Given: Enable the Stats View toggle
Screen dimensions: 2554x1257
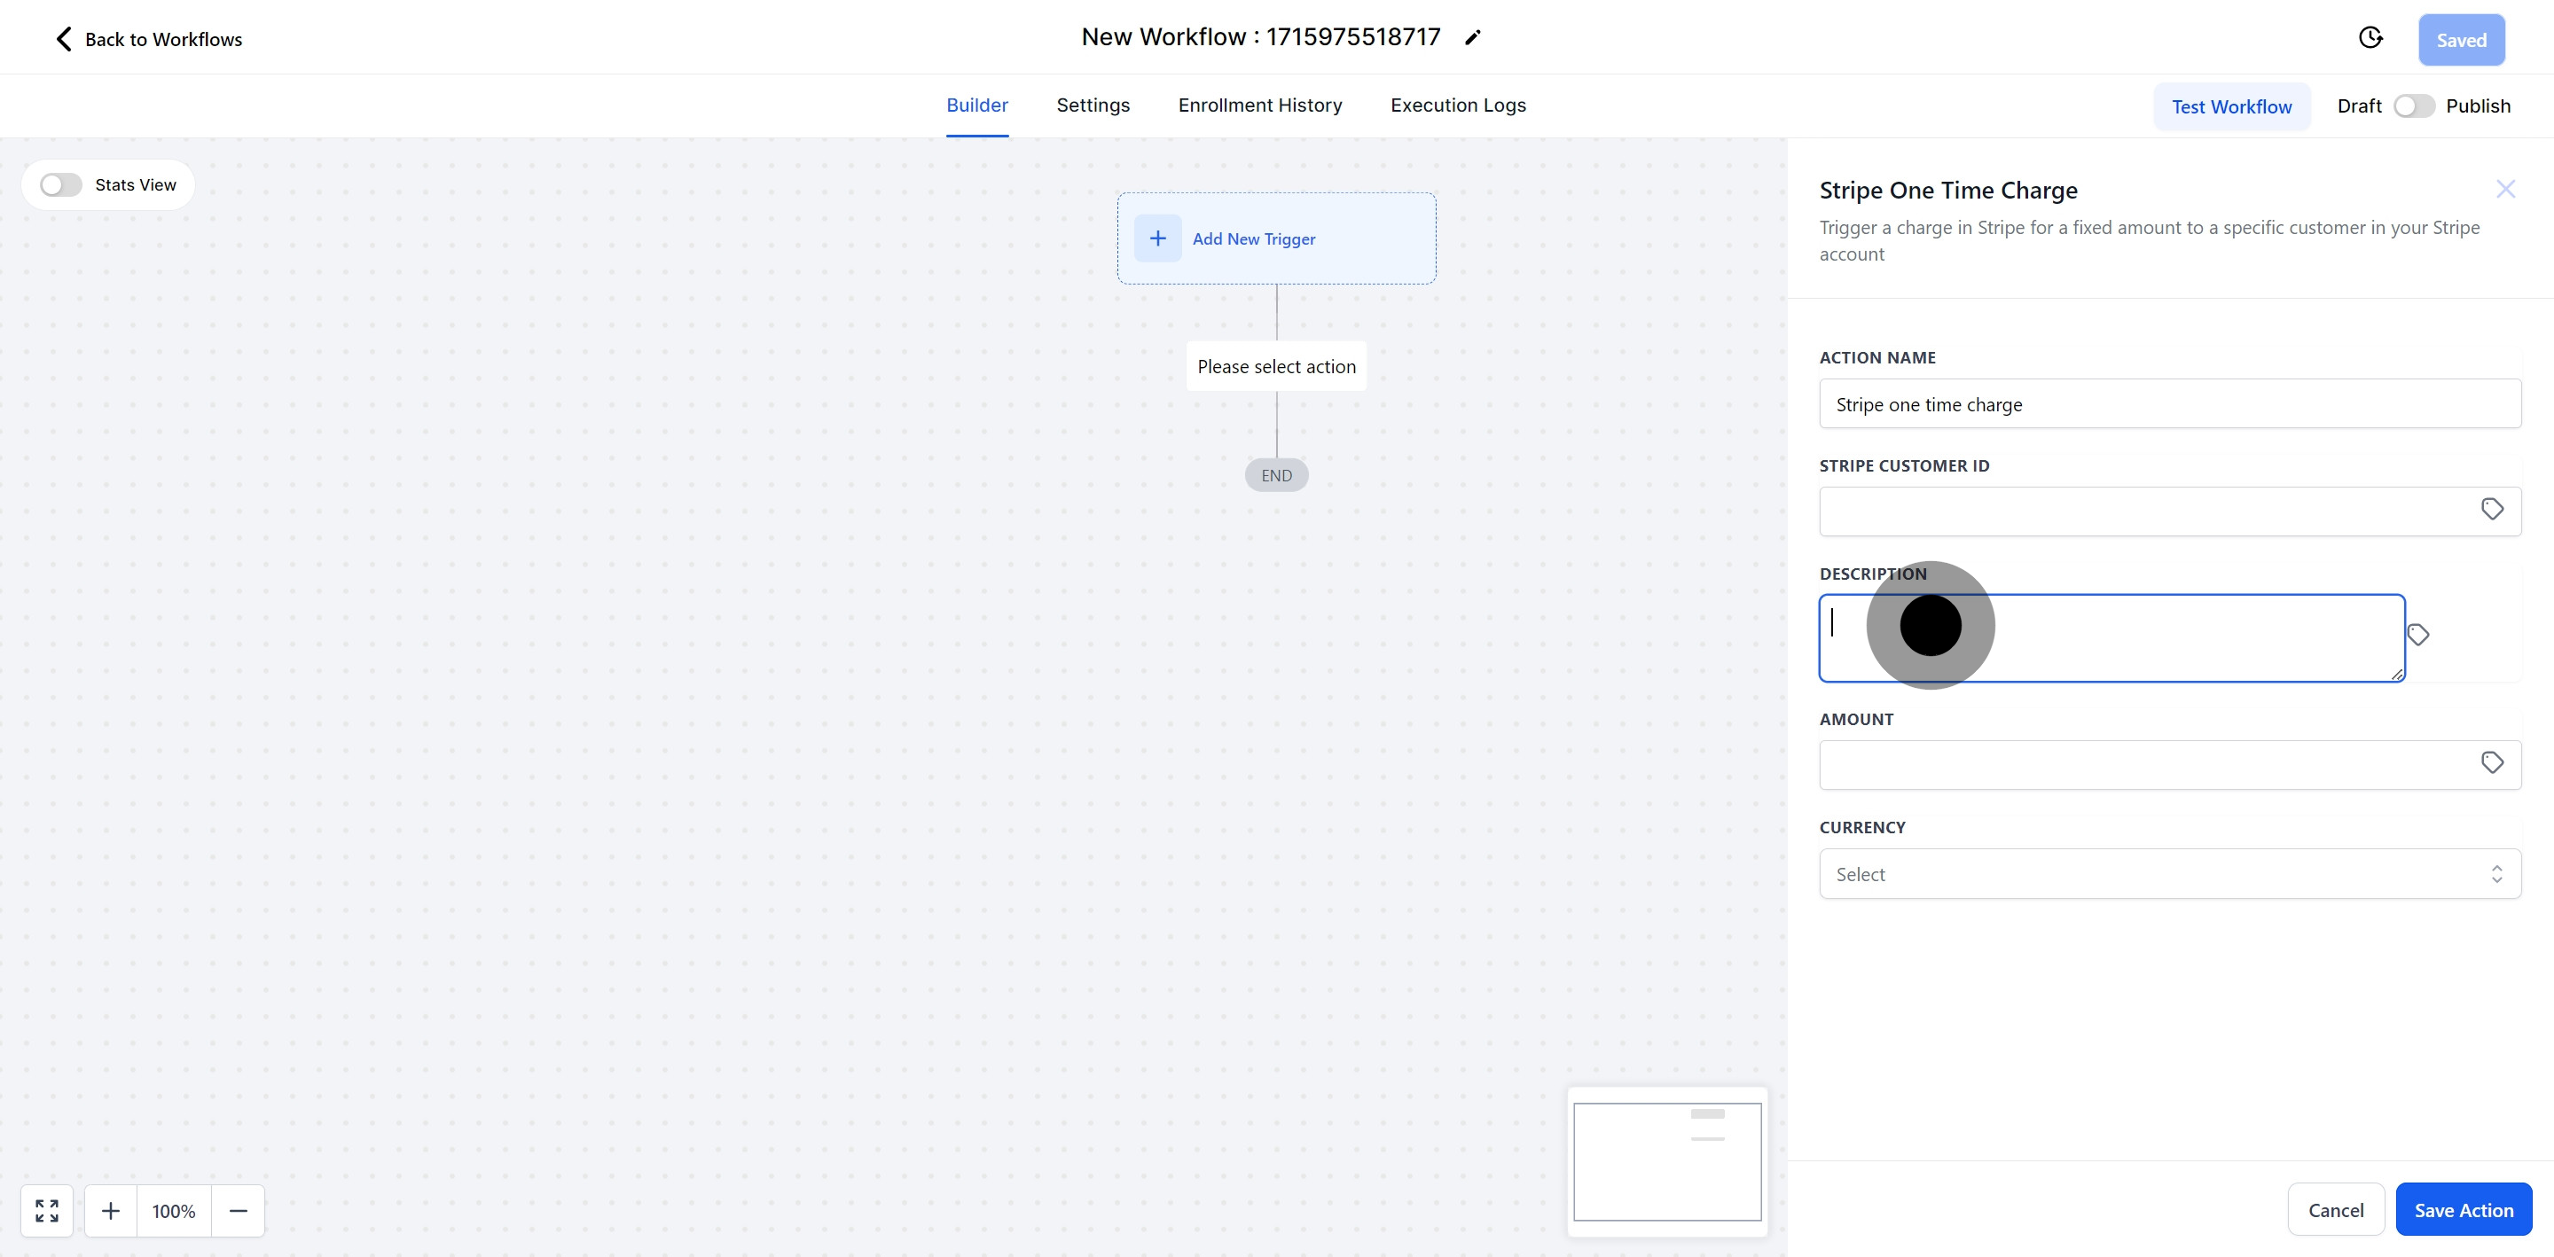Looking at the screenshot, I should tap(60, 185).
